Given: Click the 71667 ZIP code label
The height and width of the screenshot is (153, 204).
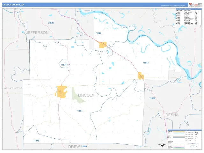Looking at the screenshot, I should [x=79, y=111].
